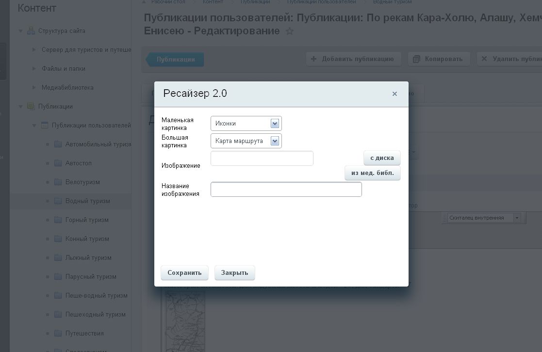Click the Изображение file input field
The width and height of the screenshot is (542, 352).
pyautogui.click(x=262, y=158)
